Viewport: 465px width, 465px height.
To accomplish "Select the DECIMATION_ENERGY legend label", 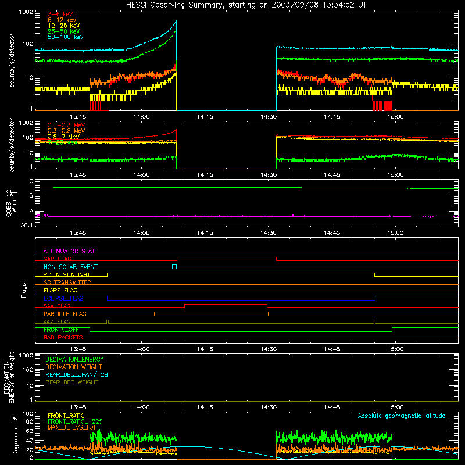I will click(74, 359).
